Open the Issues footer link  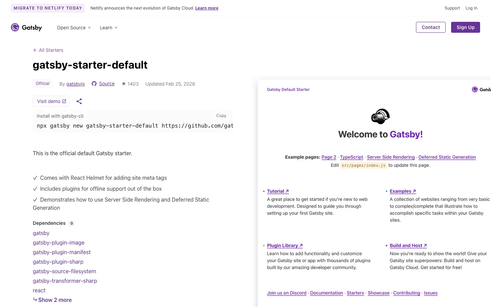(431, 293)
